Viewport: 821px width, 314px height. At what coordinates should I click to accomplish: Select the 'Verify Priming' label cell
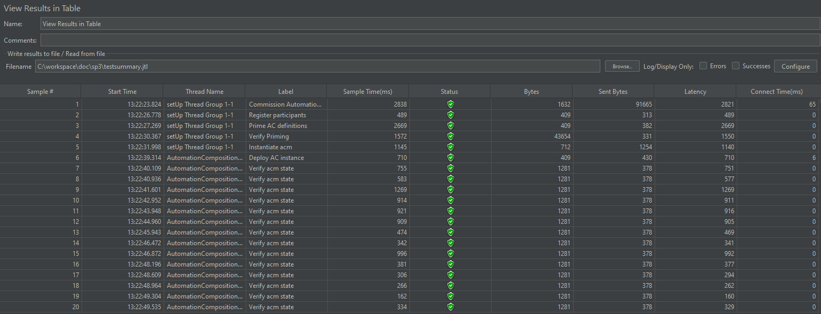click(x=286, y=136)
